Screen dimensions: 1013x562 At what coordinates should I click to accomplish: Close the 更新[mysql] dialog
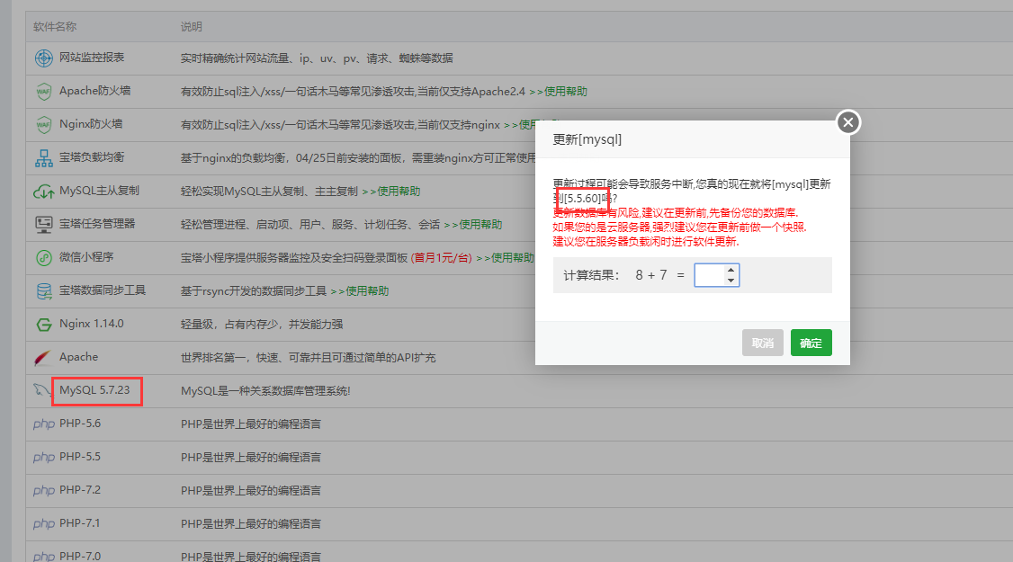848,122
